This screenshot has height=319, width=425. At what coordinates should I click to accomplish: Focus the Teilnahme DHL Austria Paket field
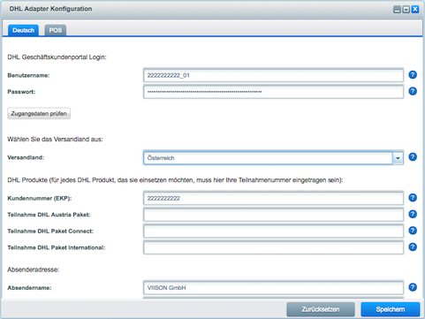point(273,215)
